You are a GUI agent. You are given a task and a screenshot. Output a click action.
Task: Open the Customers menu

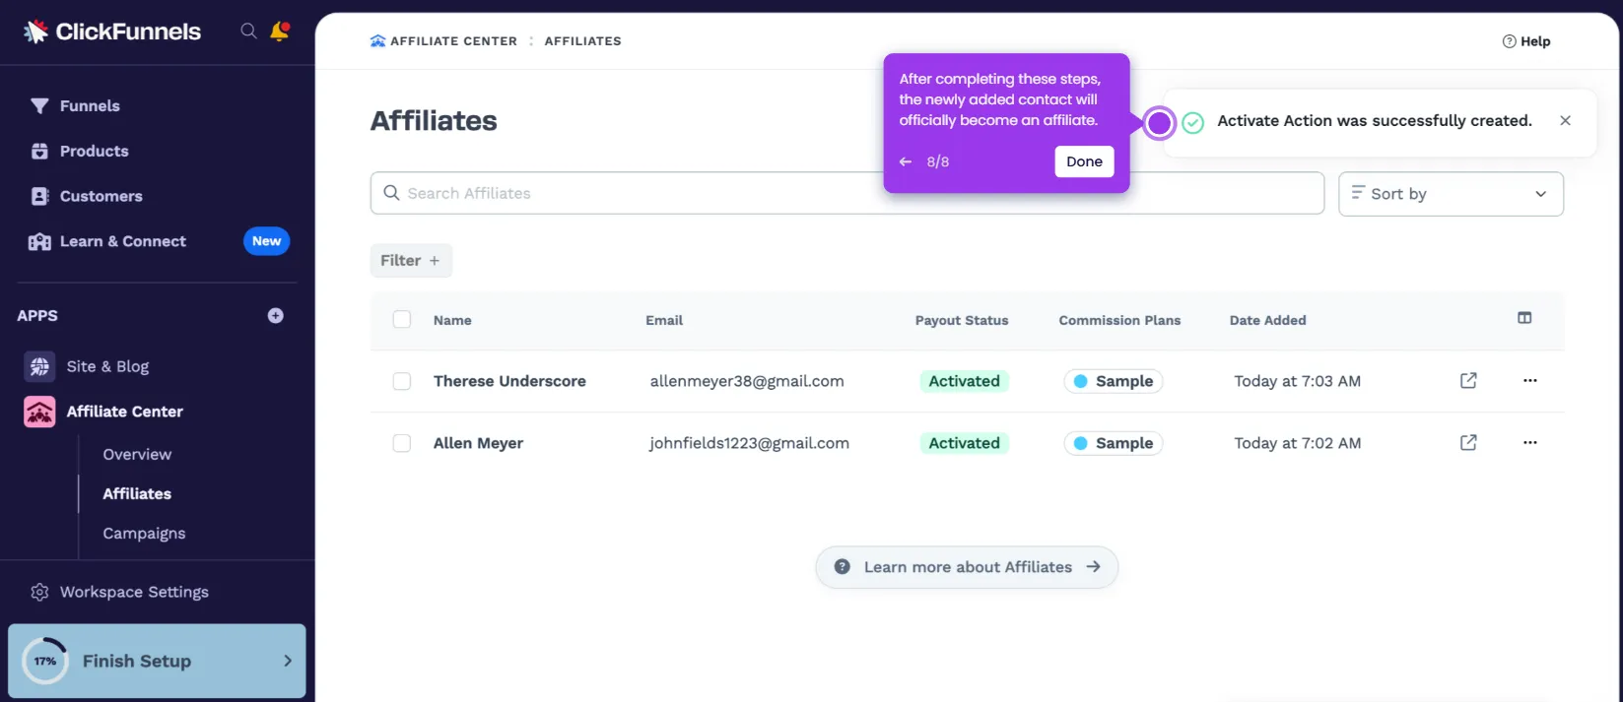pyautogui.click(x=101, y=196)
